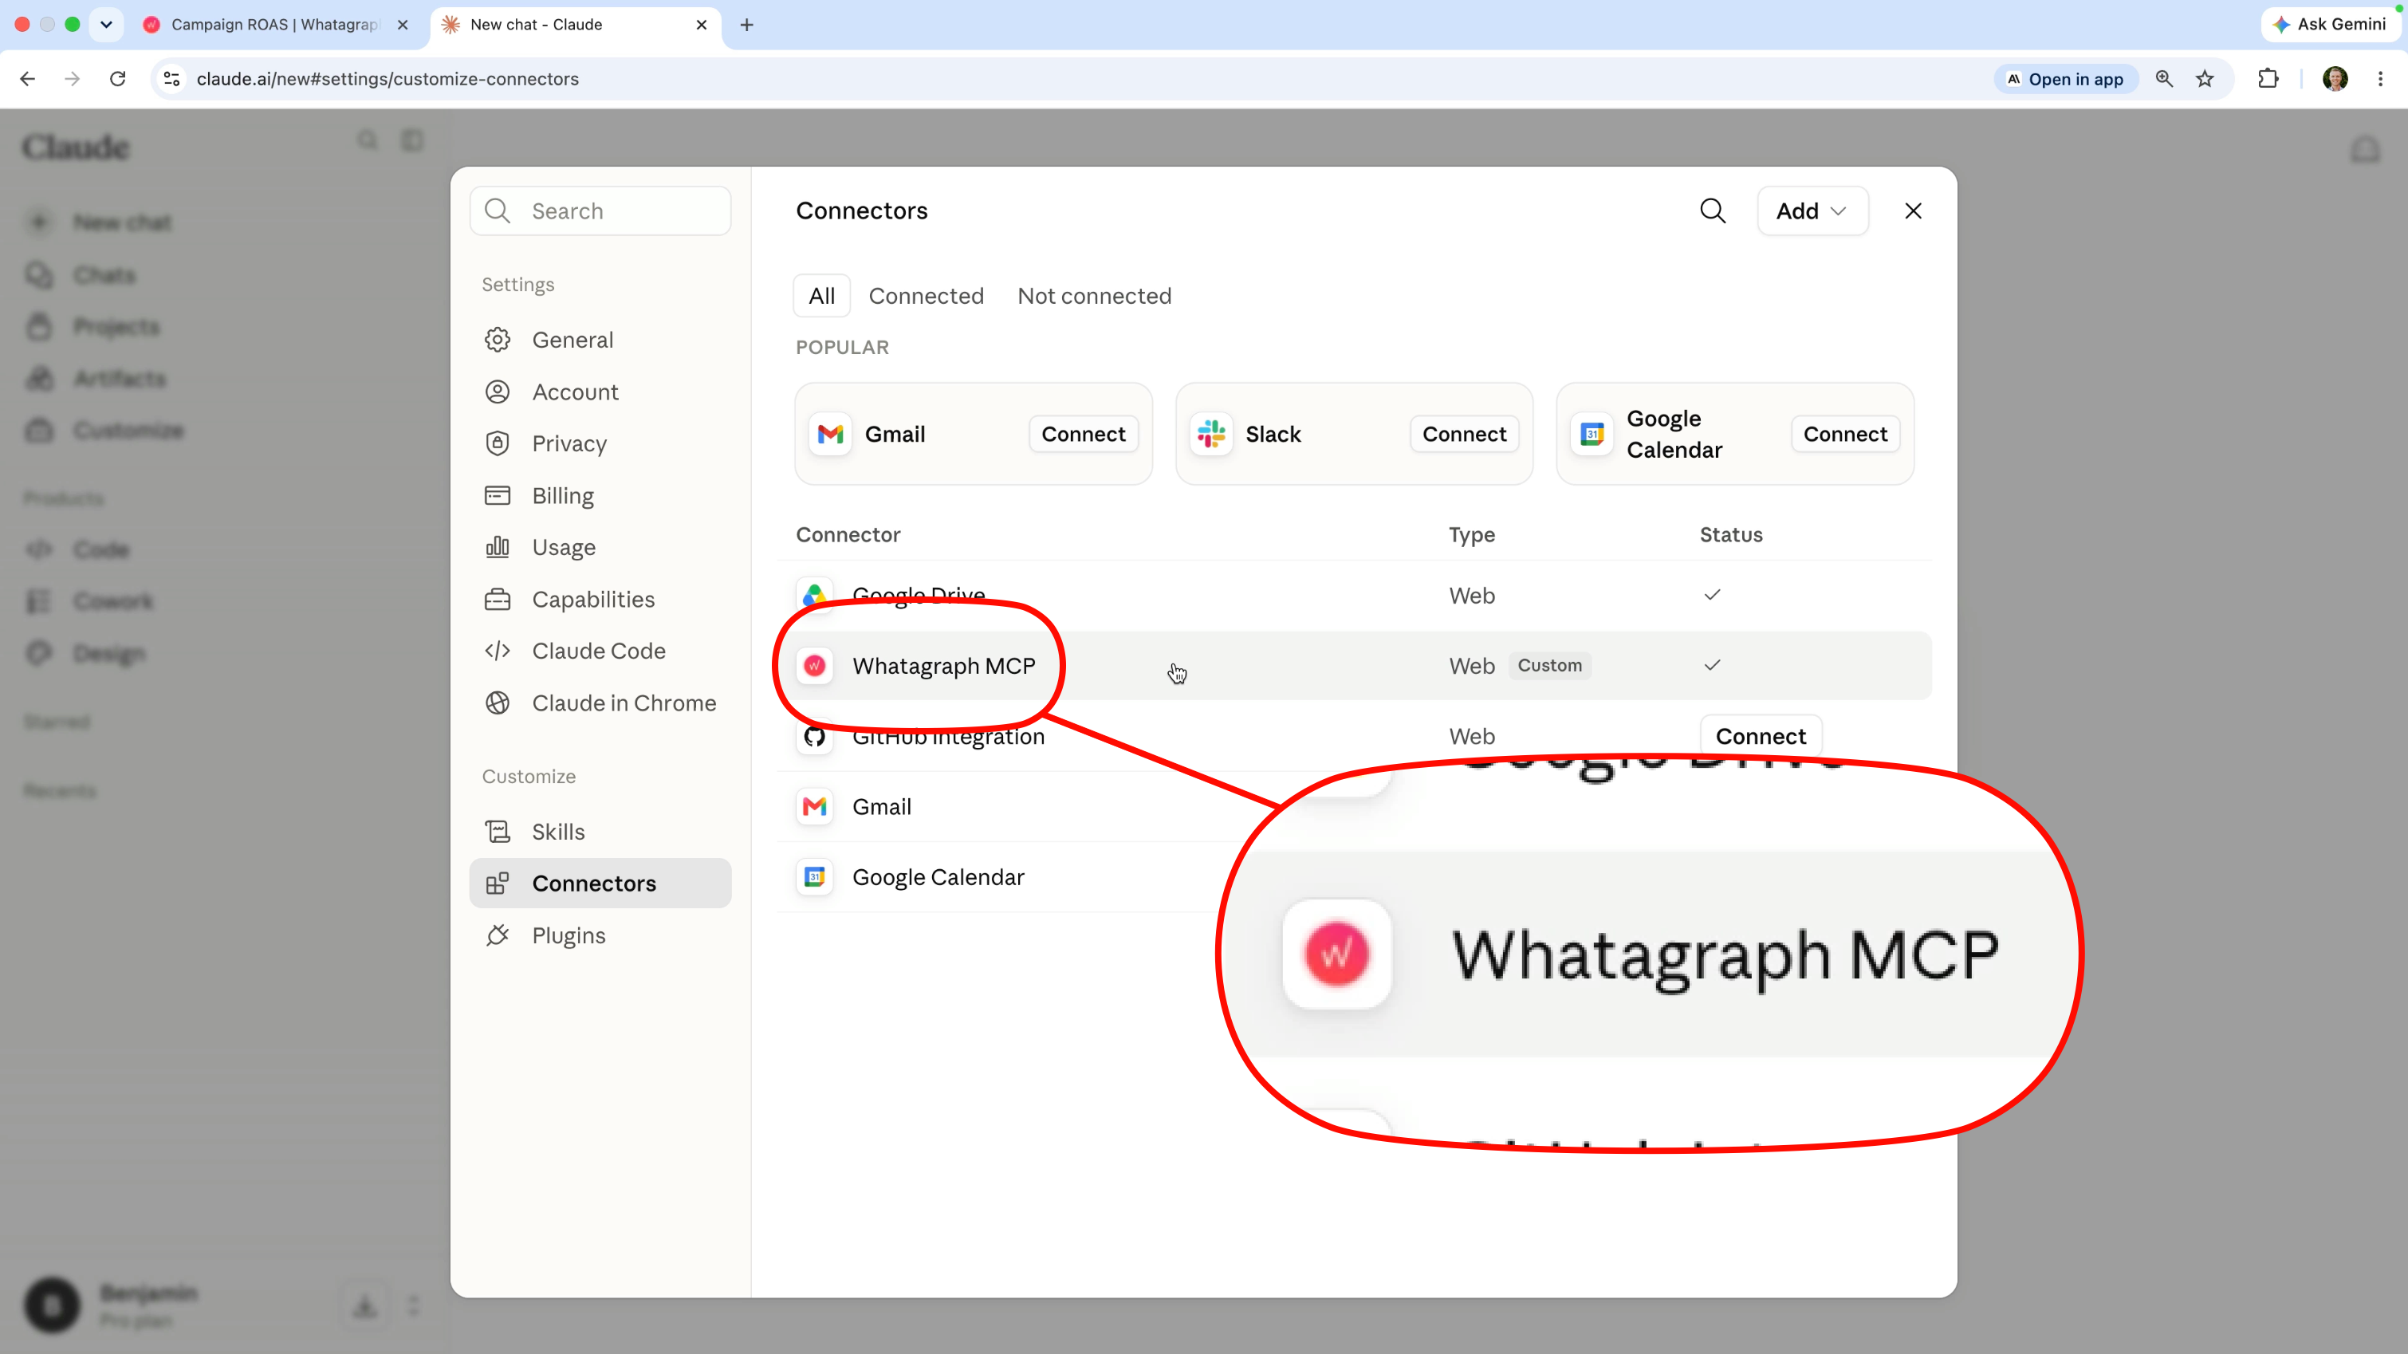Click the Google Drive status checkmark
The height and width of the screenshot is (1354, 2408).
1713,596
